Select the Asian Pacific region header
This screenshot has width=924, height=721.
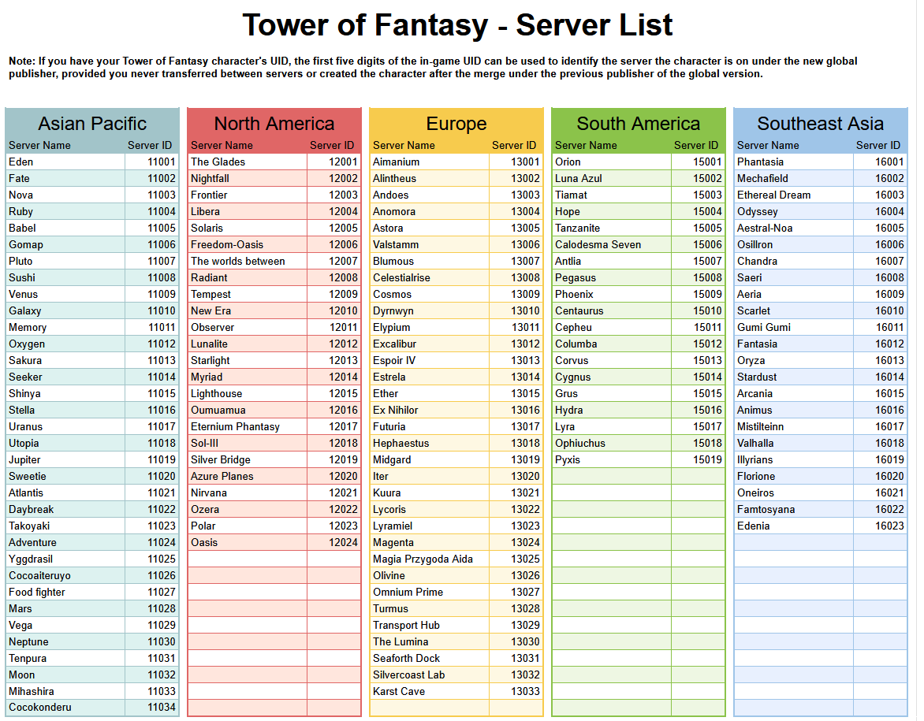92,124
